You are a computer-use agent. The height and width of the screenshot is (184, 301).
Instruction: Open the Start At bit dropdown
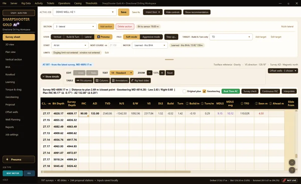tap(70, 45)
